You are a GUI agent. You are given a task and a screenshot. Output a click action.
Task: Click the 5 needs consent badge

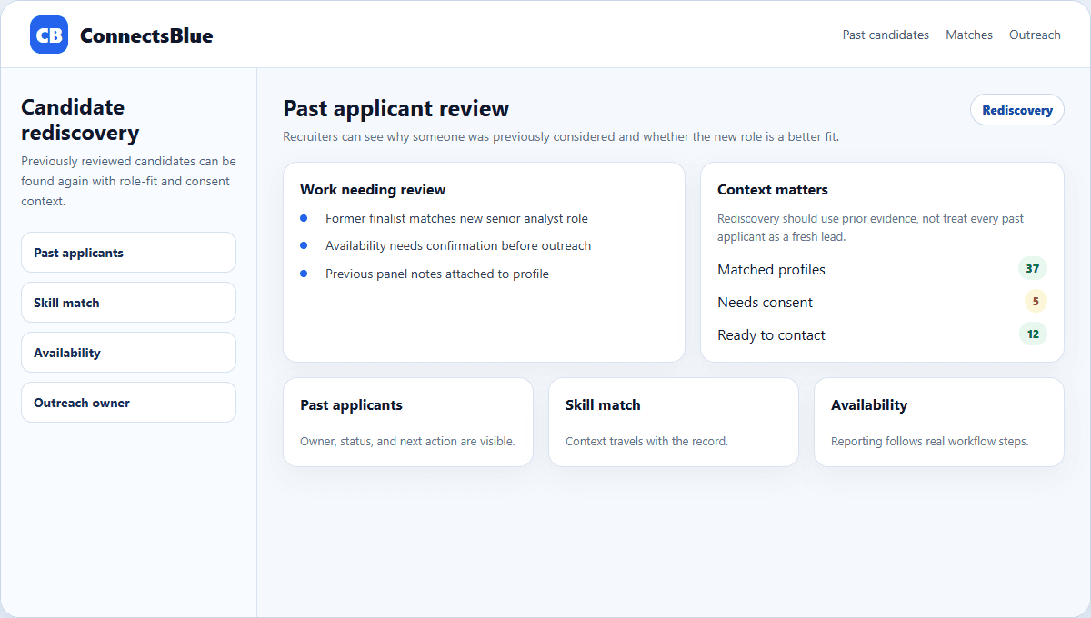1036,302
